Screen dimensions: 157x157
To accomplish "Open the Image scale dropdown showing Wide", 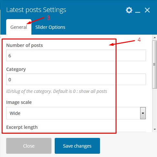I will [76, 113].
